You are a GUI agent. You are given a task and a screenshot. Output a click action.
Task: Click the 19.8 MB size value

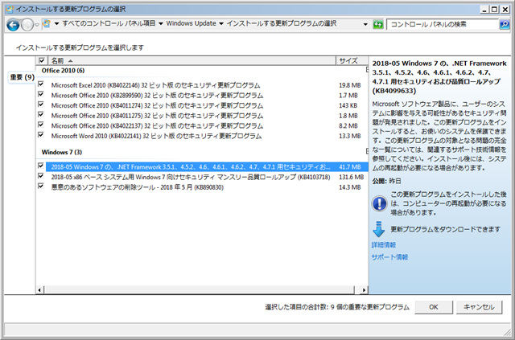click(350, 85)
